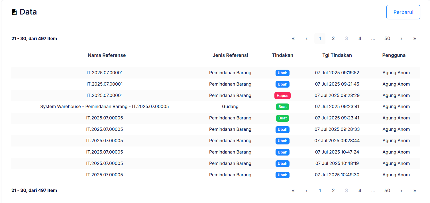Click the Tgl Tindakan column header
Screen dimensions: 430x203
[337, 55]
